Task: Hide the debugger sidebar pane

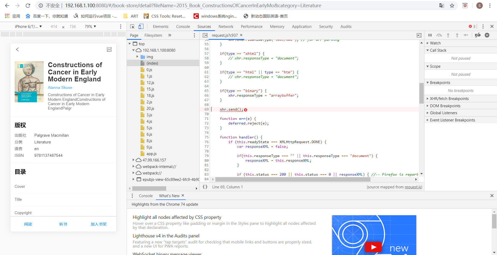Action: (419, 35)
